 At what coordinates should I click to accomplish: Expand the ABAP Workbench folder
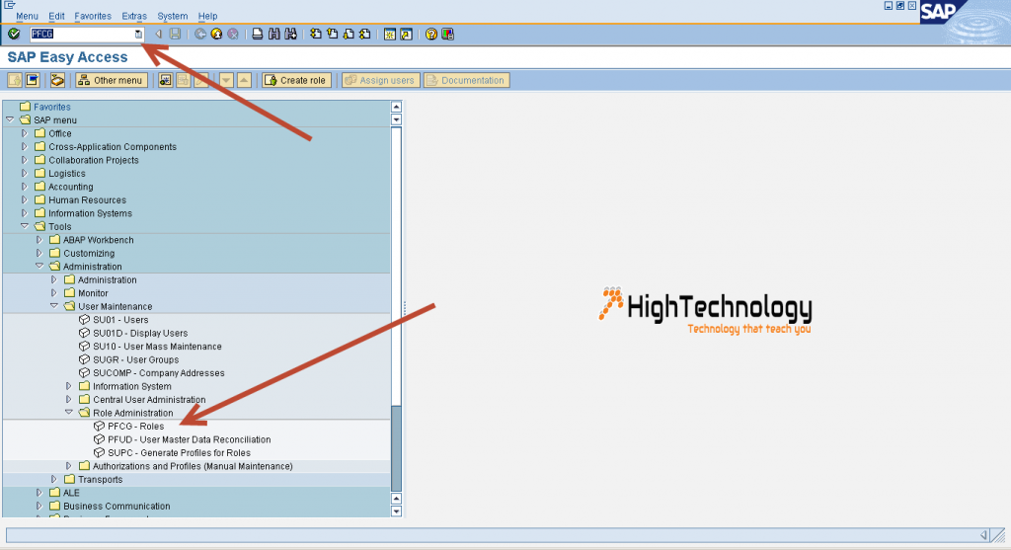click(39, 240)
